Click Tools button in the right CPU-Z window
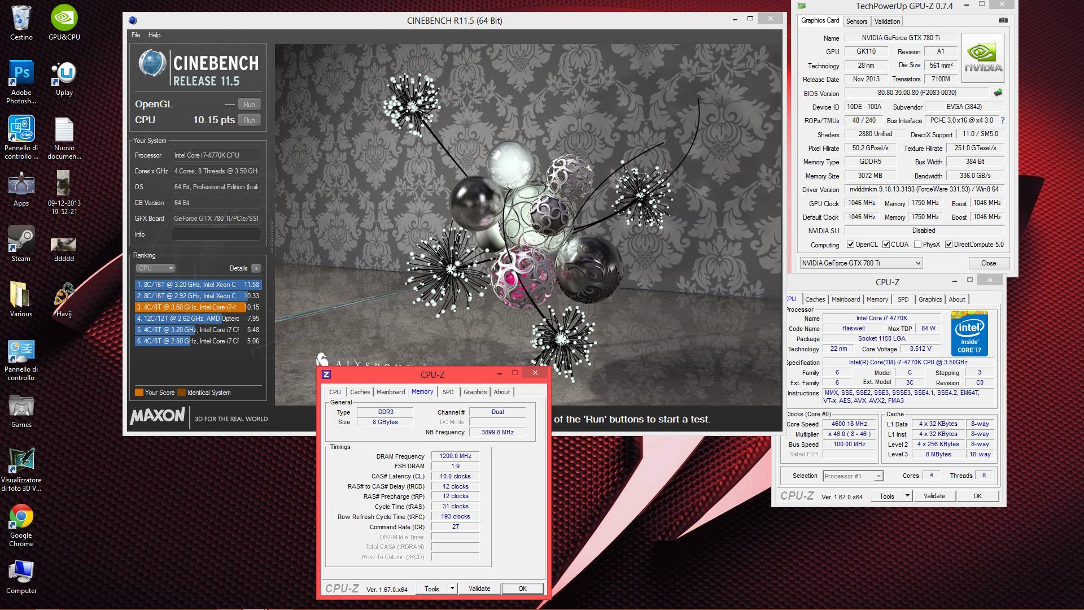This screenshot has height=610, width=1084. tap(887, 496)
